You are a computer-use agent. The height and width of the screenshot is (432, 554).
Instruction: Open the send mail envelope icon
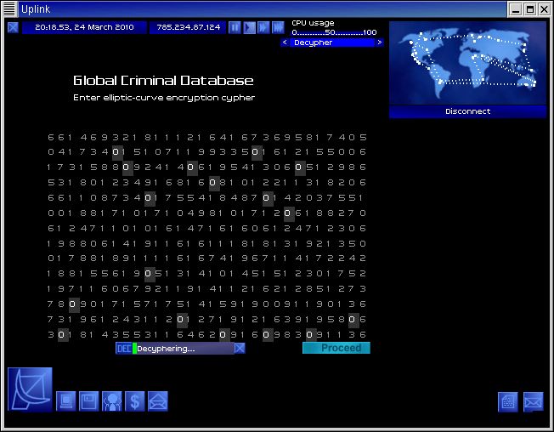click(x=157, y=401)
